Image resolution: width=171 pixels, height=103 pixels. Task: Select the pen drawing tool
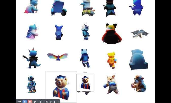pyautogui.click(x=51, y=102)
